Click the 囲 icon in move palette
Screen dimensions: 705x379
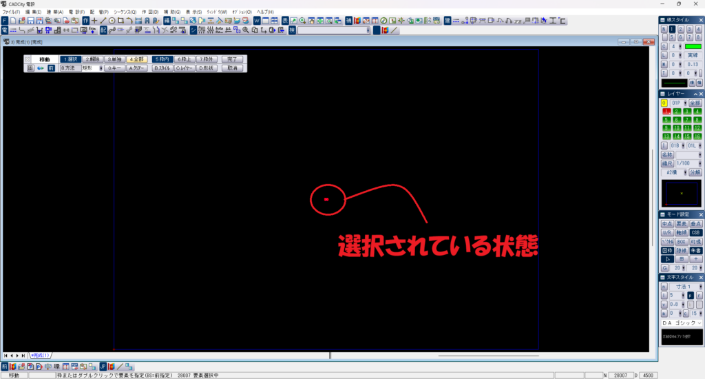[x=30, y=68]
